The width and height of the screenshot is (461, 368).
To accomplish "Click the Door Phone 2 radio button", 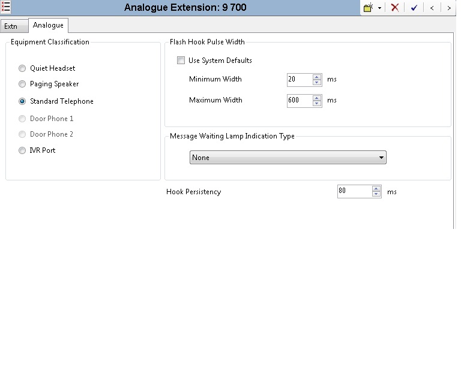I will coord(22,134).
